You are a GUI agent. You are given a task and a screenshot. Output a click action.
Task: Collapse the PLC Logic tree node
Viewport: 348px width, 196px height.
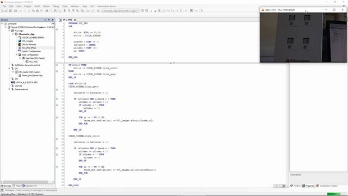pos(9,30)
